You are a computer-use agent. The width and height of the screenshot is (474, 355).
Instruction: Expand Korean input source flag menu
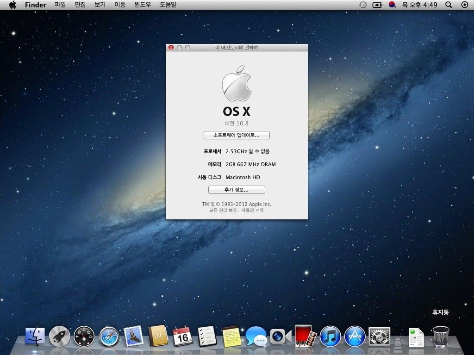392,5
